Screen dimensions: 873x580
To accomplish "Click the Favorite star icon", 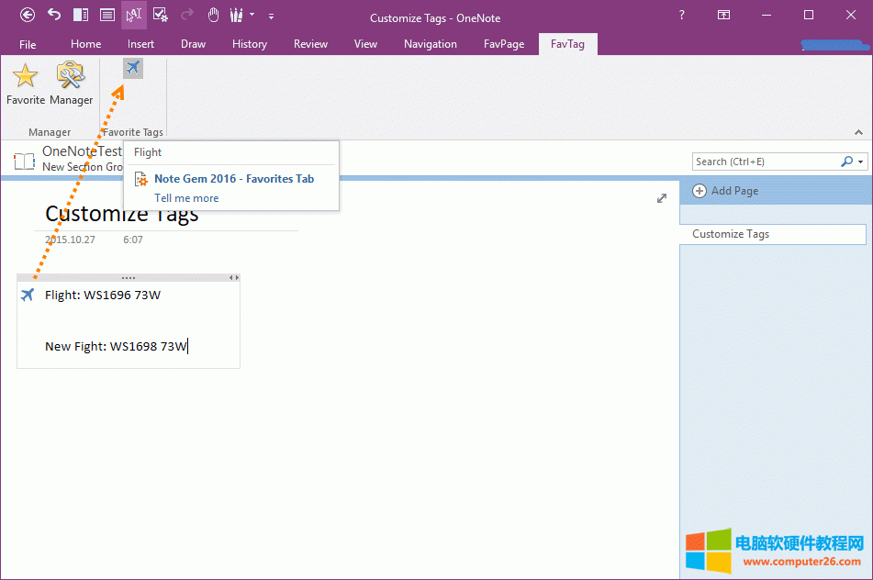I will (x=25, y=76).
